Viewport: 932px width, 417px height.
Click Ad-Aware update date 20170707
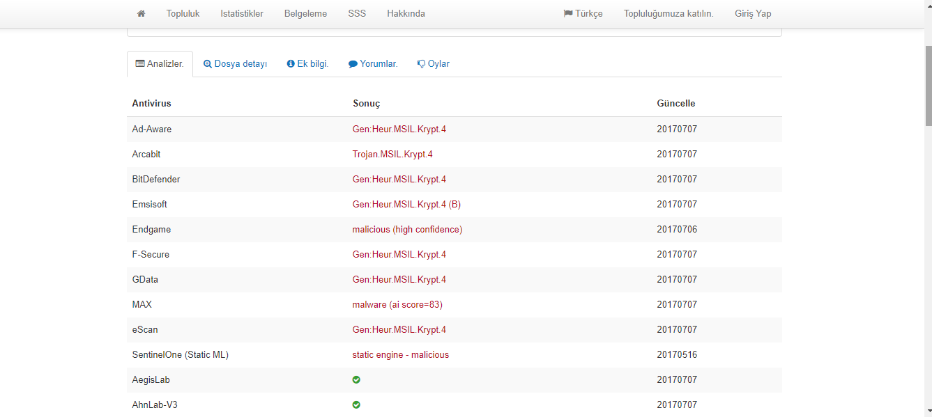coord(677,129)
